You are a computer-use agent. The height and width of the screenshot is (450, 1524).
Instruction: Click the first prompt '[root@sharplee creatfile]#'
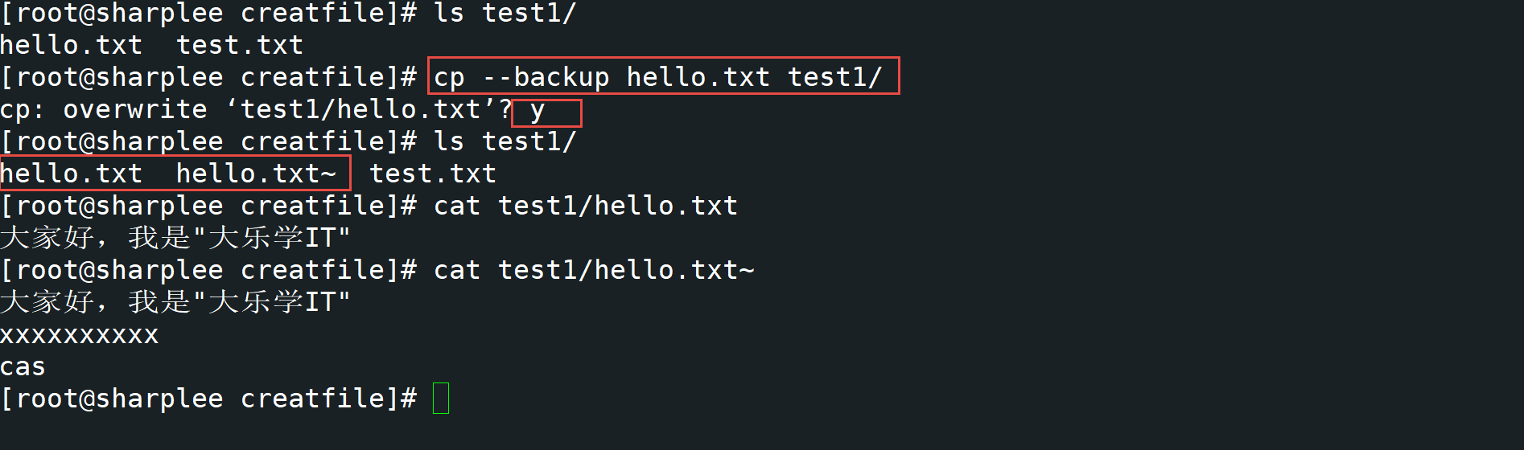[208, 13]
